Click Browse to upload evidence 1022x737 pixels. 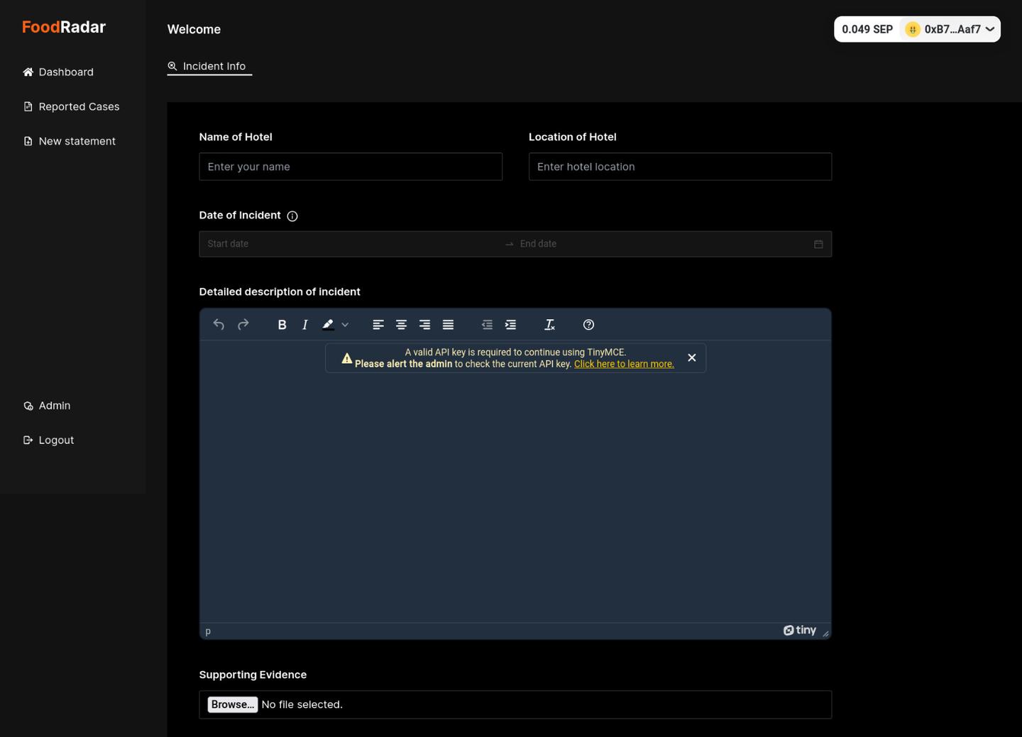232,704
